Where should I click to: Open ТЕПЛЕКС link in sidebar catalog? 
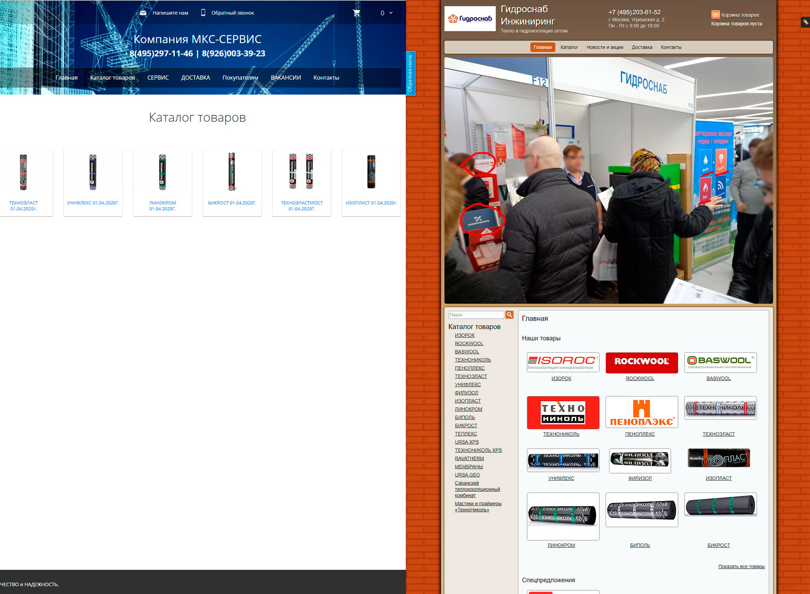pyautogui.click(x=466, y=434)
